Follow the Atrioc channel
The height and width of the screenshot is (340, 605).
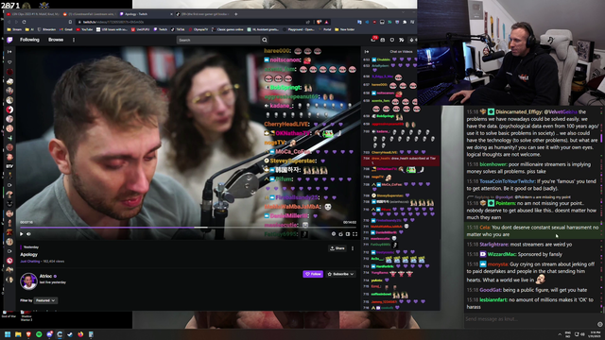pyautogui.click(x=313, y=274)
